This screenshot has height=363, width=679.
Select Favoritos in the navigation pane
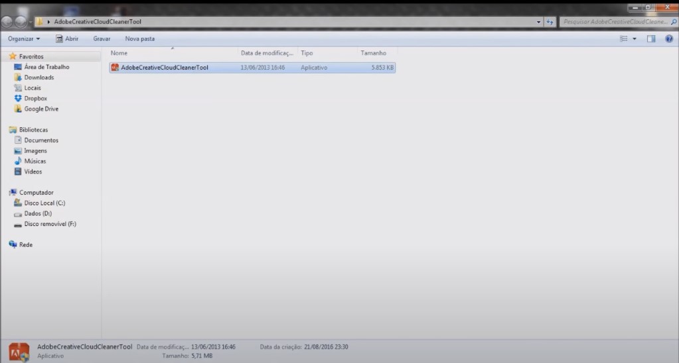pyautogui.click(x=31, y=56)
